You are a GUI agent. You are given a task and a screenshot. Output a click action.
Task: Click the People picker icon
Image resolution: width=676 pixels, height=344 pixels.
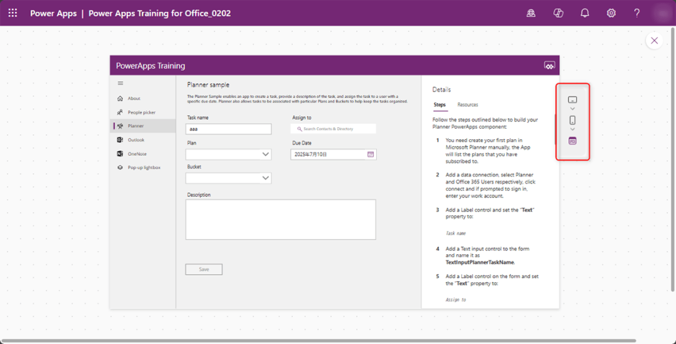pos(120,112)
